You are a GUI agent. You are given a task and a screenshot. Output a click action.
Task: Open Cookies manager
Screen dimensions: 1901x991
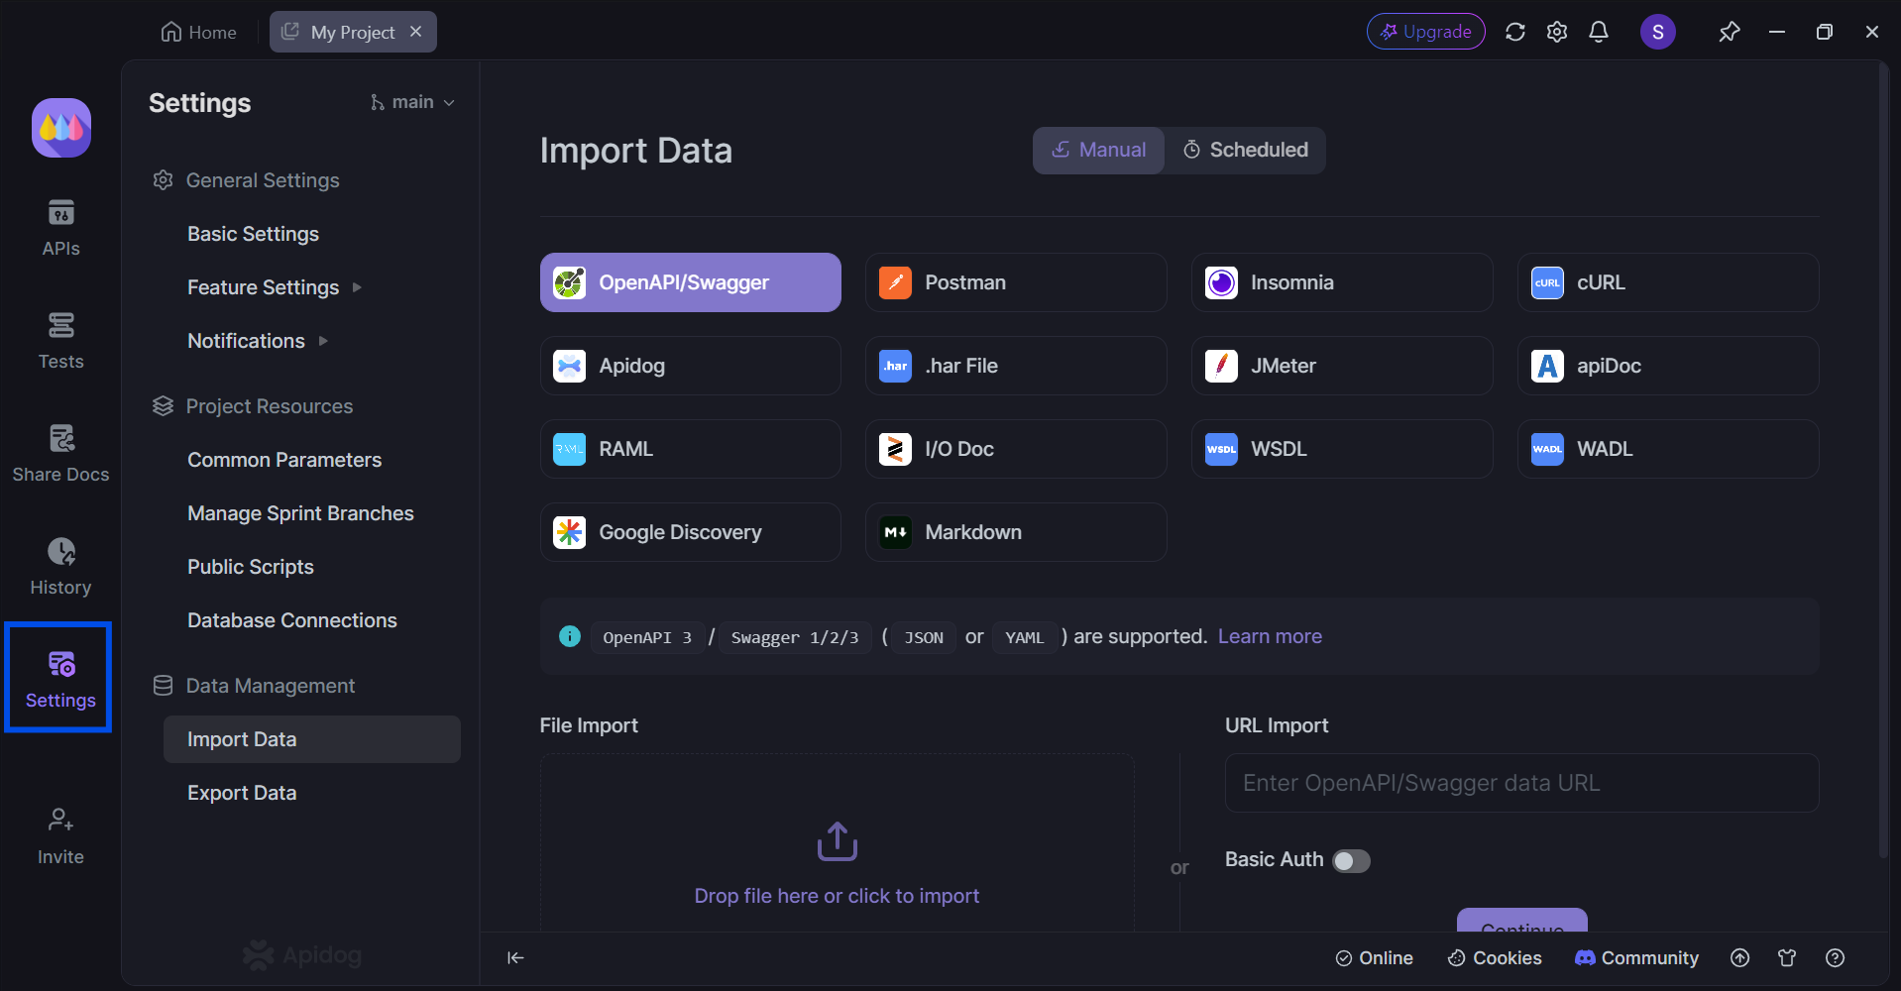click(x=1495, y=957)
